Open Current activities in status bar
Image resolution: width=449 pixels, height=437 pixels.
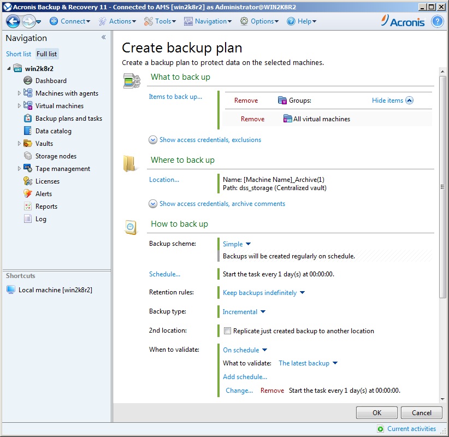[x=411, y=429]
